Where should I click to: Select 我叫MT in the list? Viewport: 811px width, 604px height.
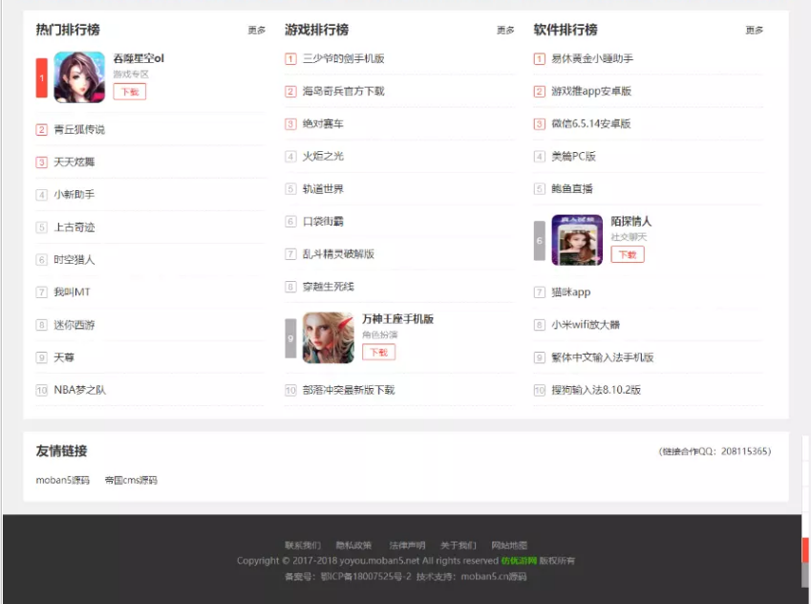point(72,292)
